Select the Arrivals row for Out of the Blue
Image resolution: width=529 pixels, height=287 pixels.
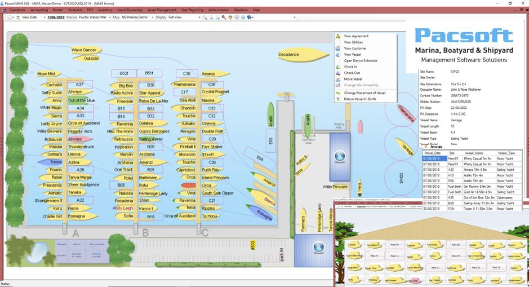pyautogui.click(x=472, y=197)
